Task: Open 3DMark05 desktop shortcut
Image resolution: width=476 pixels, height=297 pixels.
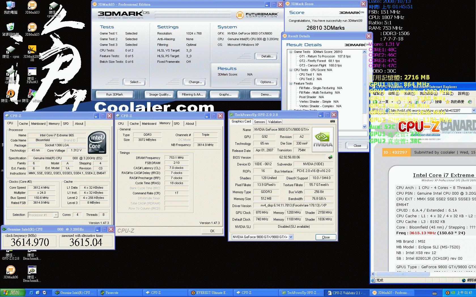Action: [x=32, y=29]
